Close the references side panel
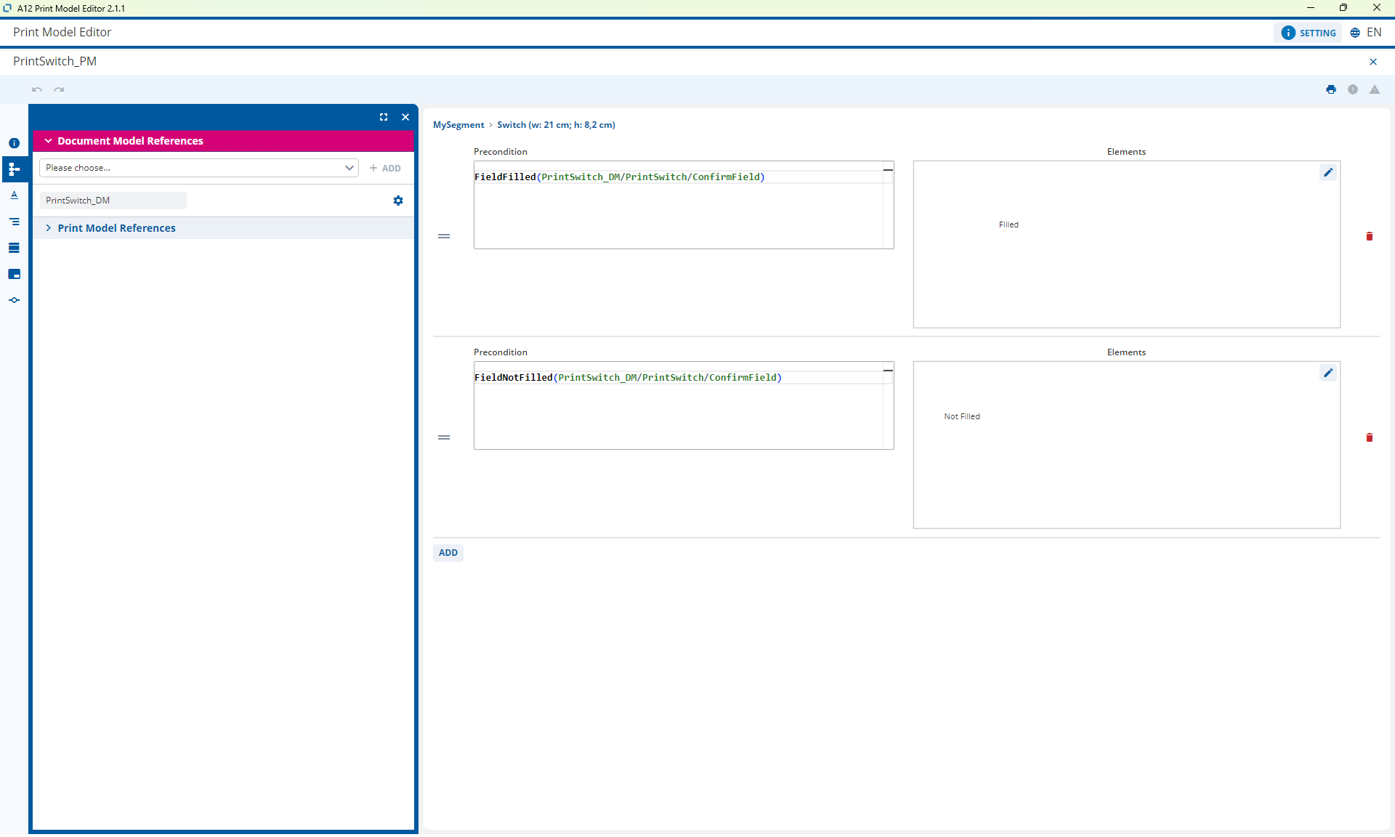The height and width of the screenshot is (837, 1395). [x=405, y=117]
